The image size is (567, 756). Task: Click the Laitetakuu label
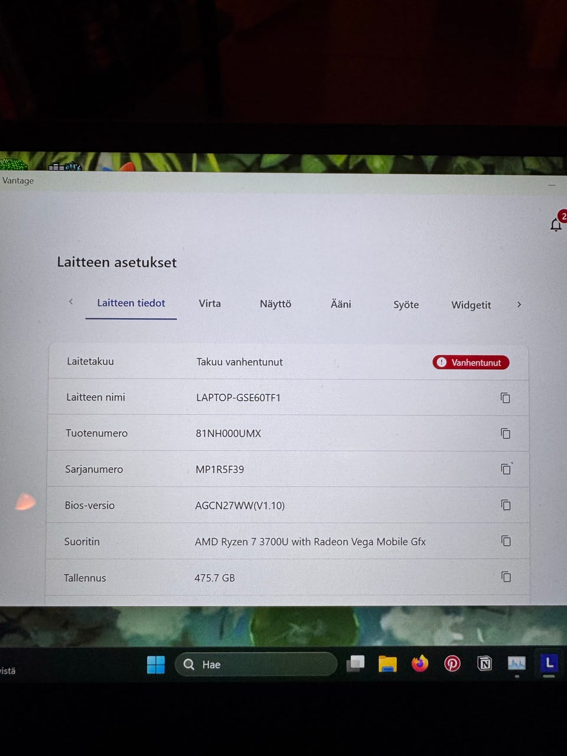[90, 361]
